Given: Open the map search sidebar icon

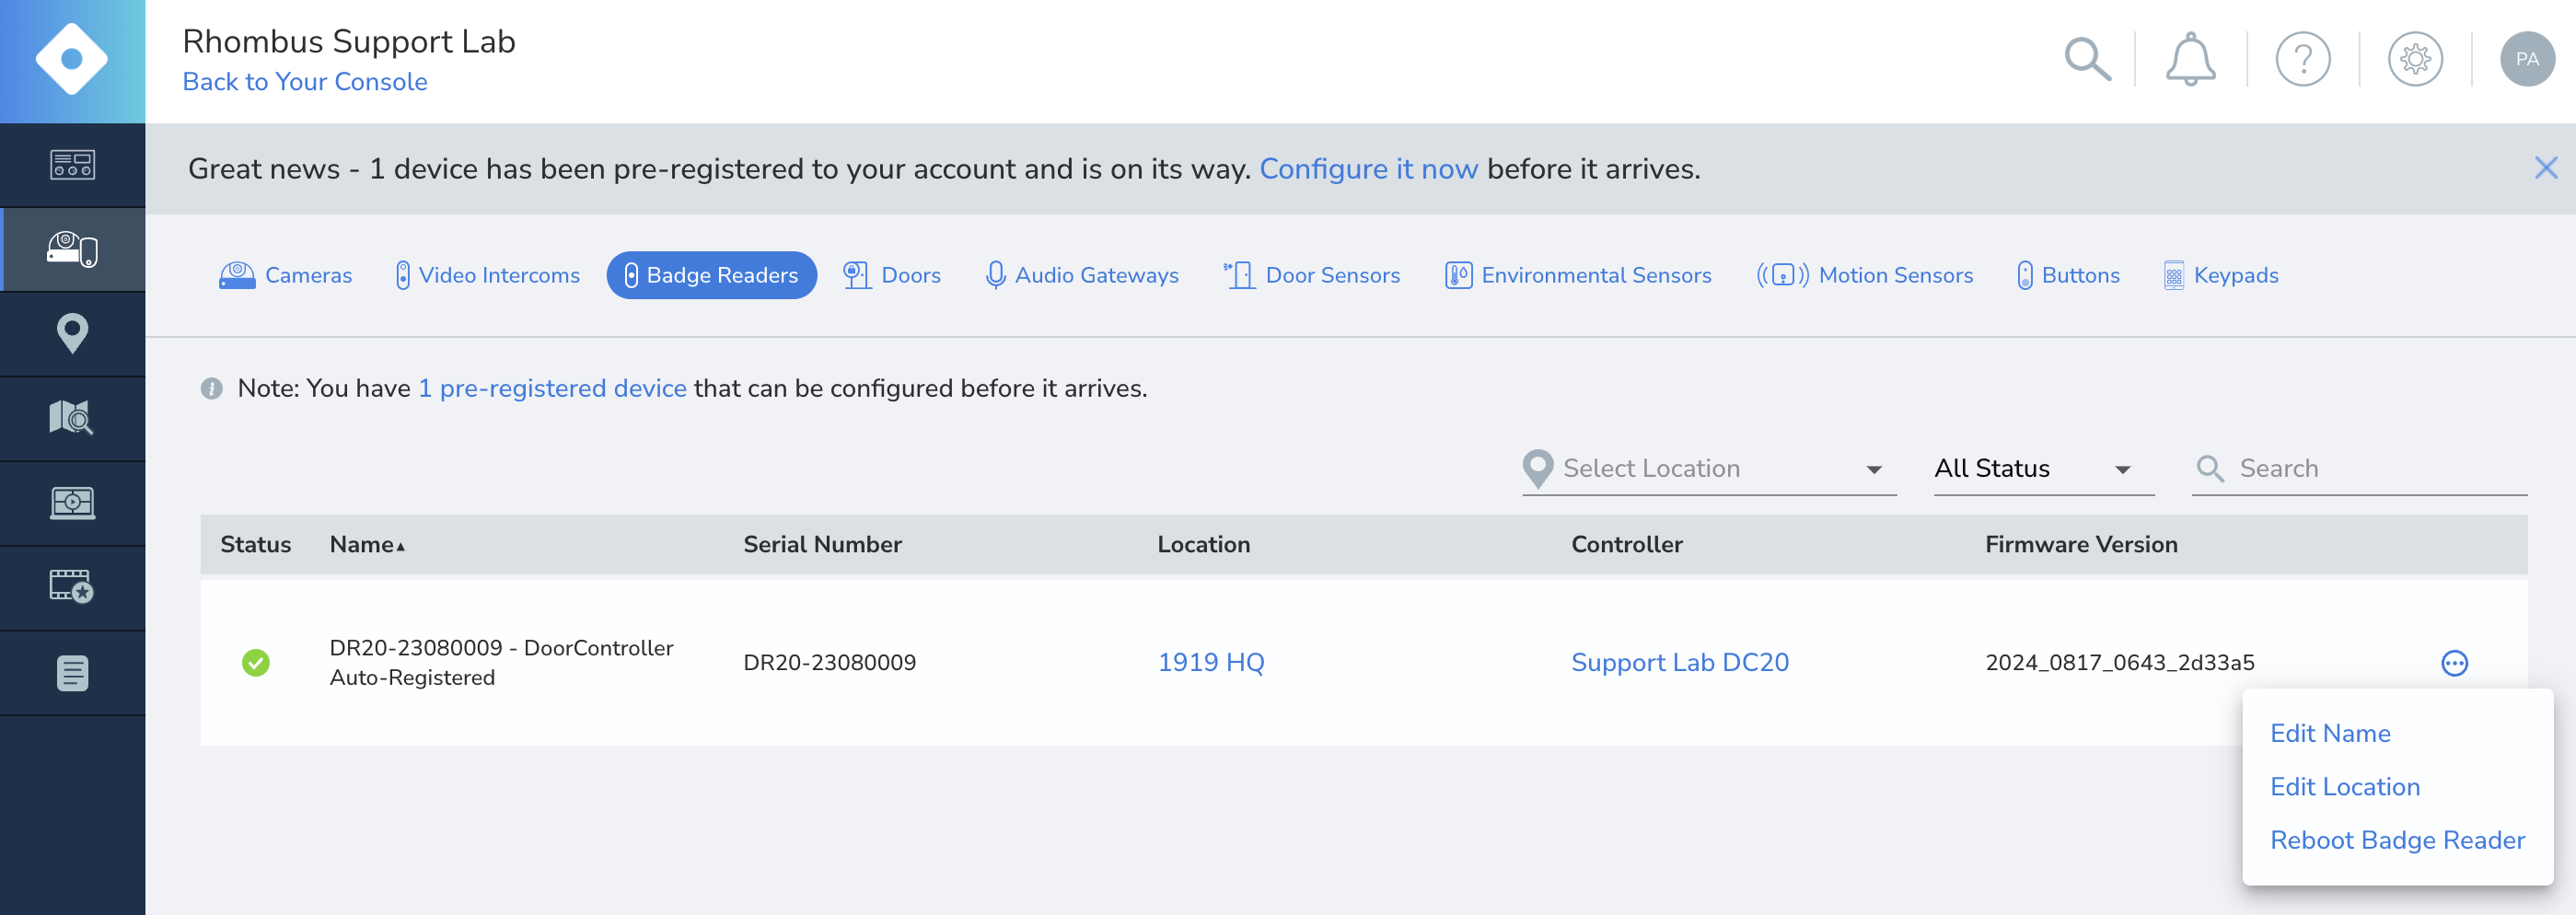Looking at the screenshot, I should coord(73,418).
